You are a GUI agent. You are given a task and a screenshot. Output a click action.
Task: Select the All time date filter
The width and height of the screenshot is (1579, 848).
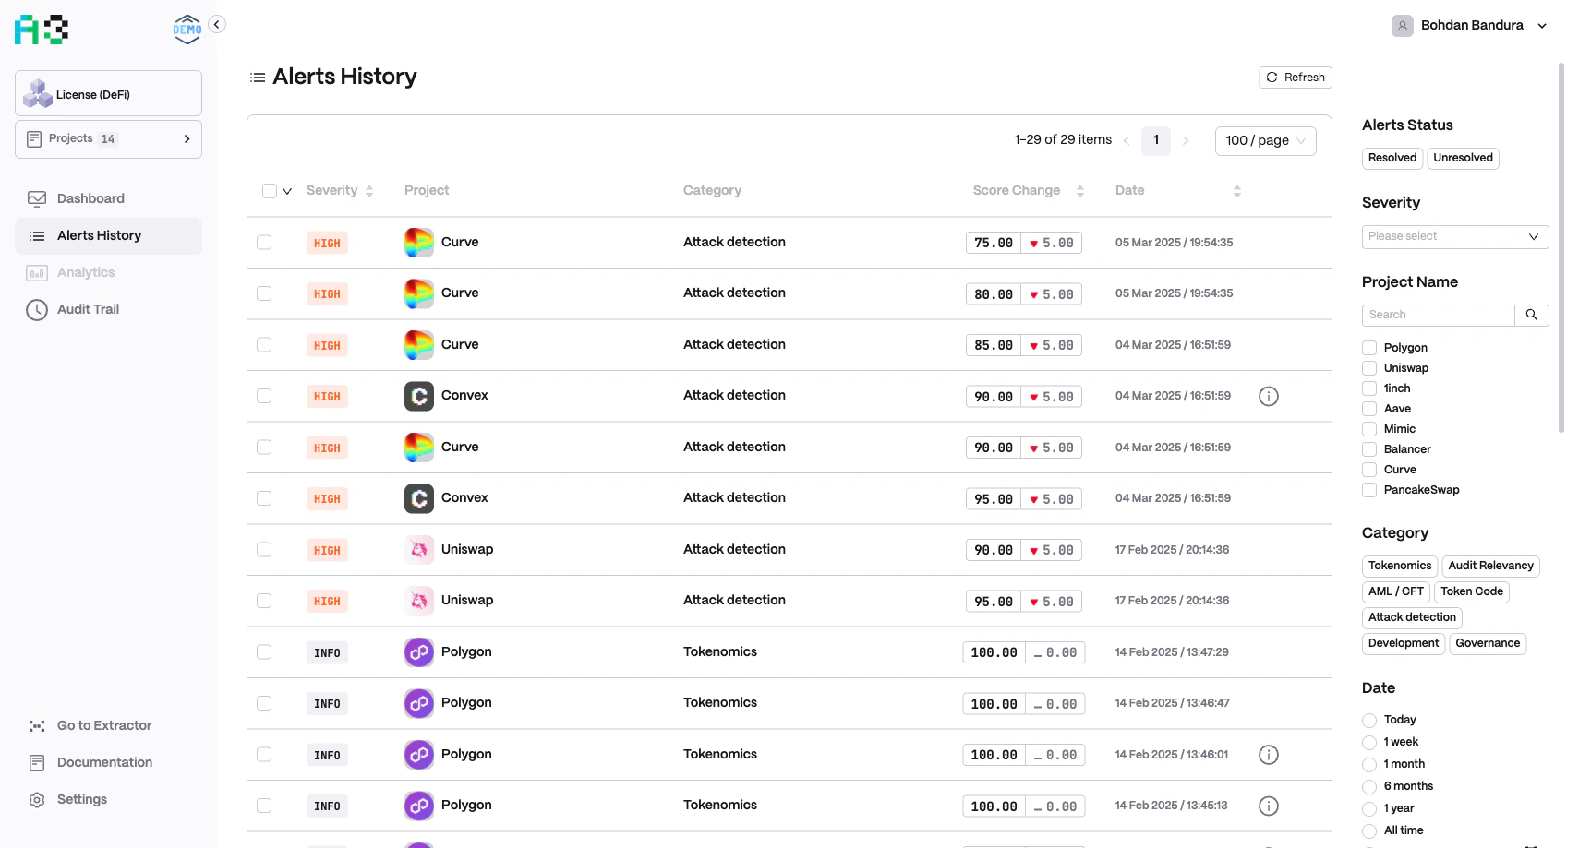(x=1369, y=831)
